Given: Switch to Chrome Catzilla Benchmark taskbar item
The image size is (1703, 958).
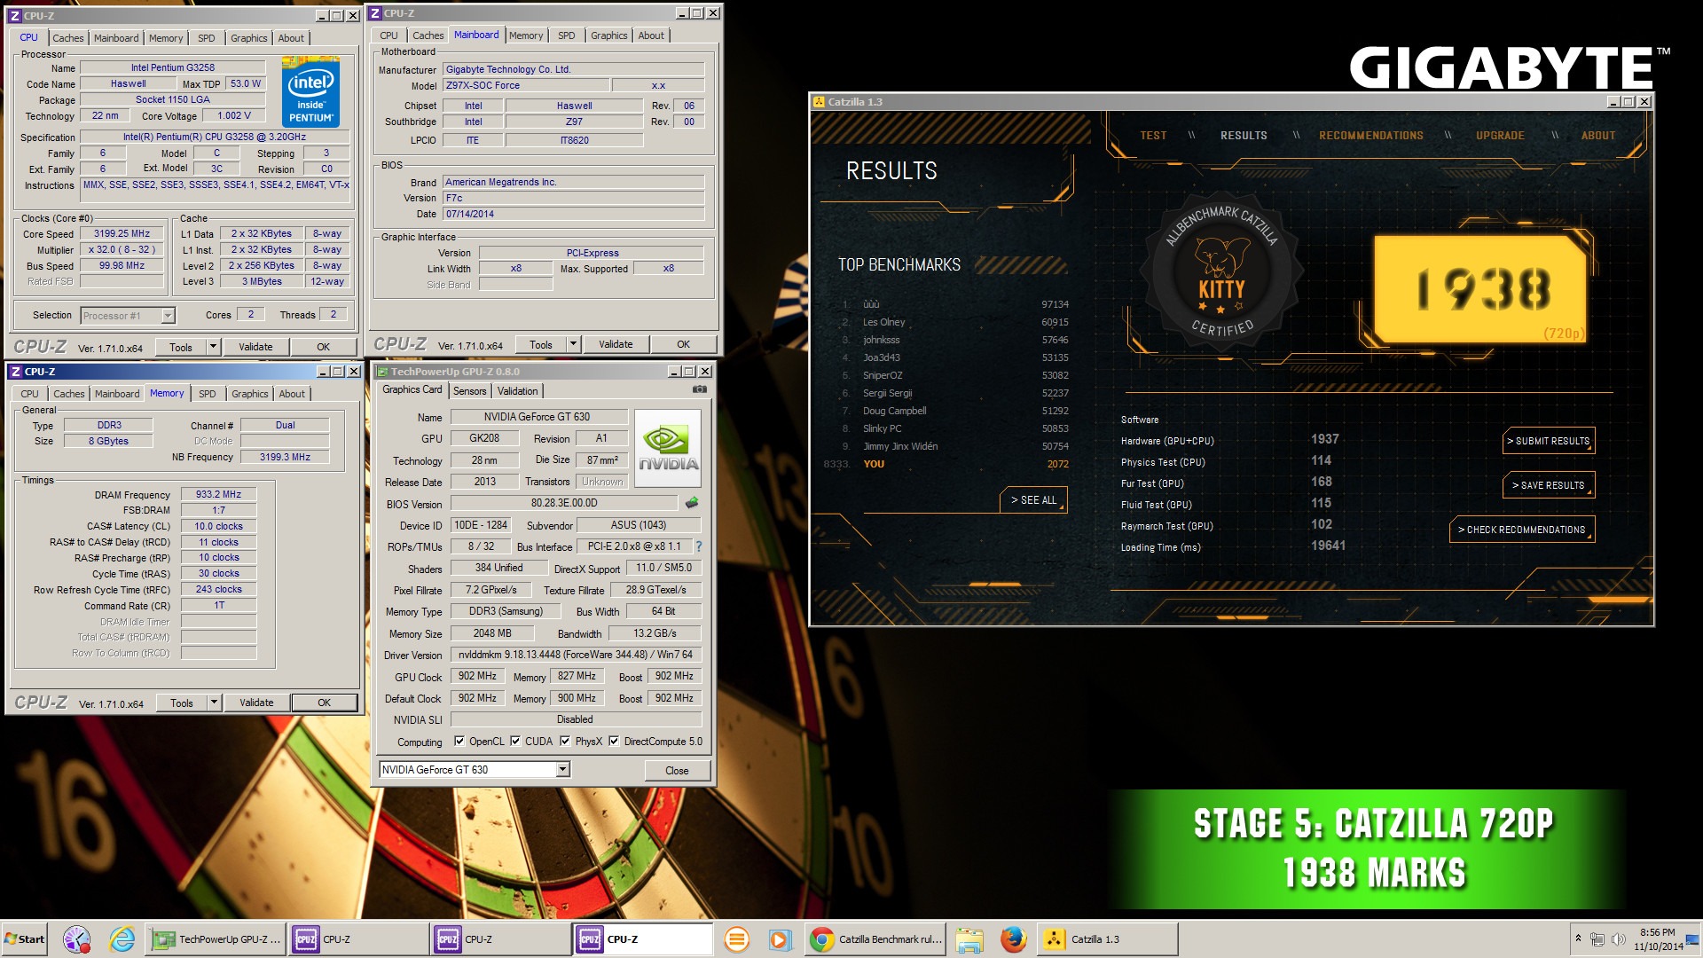Looking at the screenshot, I should (876, 939).
